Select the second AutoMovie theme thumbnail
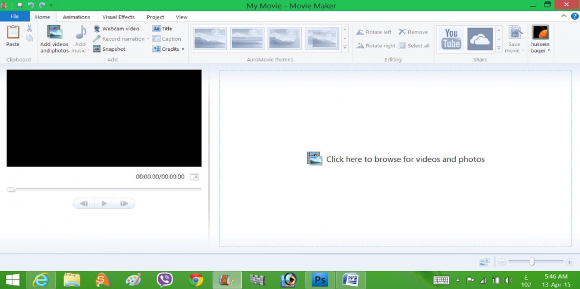 (247, 38)
